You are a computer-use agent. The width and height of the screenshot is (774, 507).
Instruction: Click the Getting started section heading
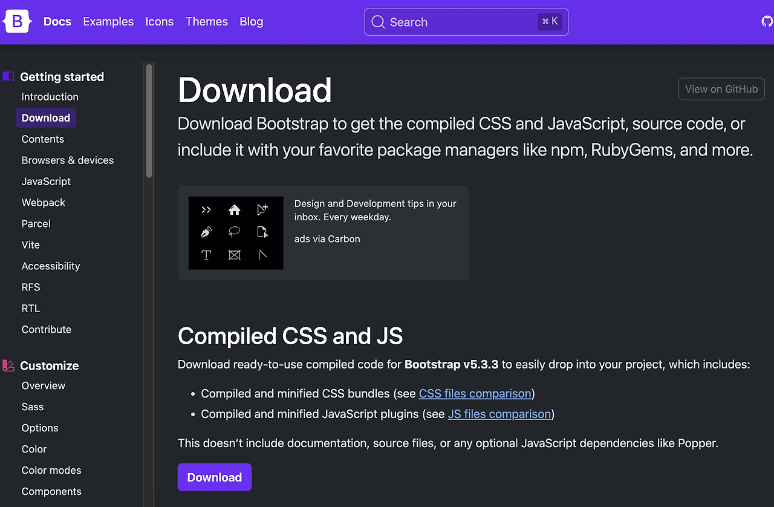[62, 77]
